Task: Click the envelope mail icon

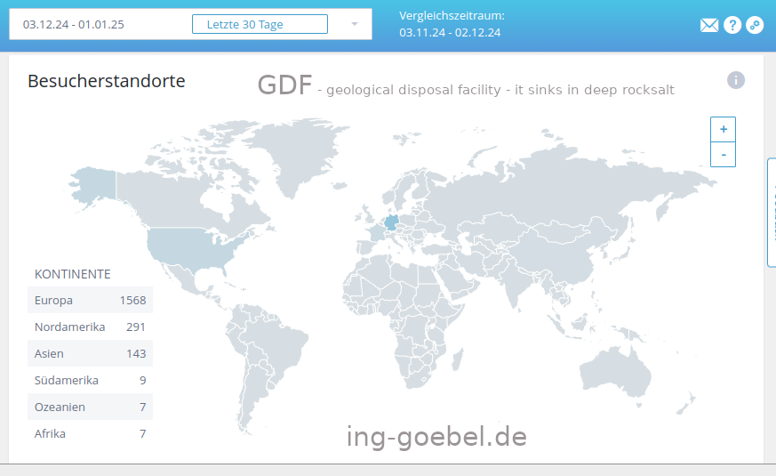Action: (x=709, y=25)
